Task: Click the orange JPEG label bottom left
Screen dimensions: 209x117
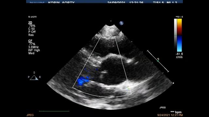Action: coord(30,115)
